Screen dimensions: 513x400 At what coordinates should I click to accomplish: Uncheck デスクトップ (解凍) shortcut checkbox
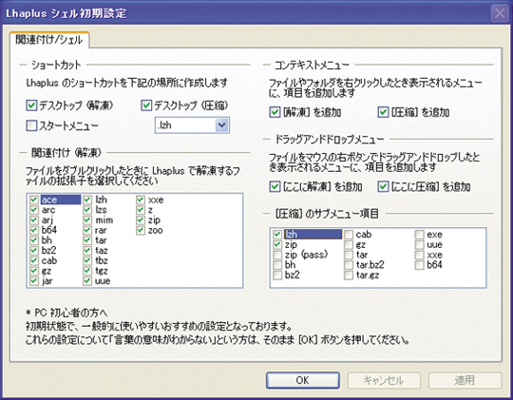[x=31, y=105]
